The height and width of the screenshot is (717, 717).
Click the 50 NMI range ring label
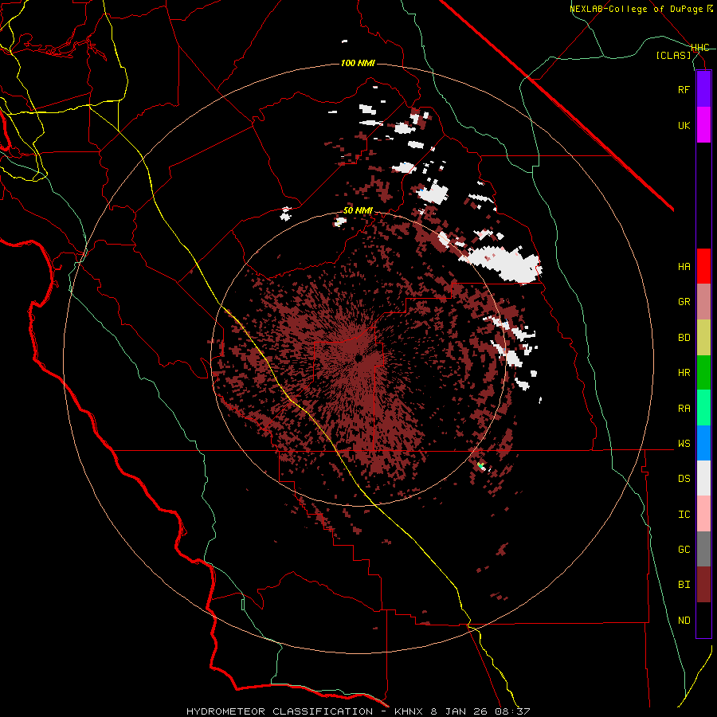(x=358, y=211)
